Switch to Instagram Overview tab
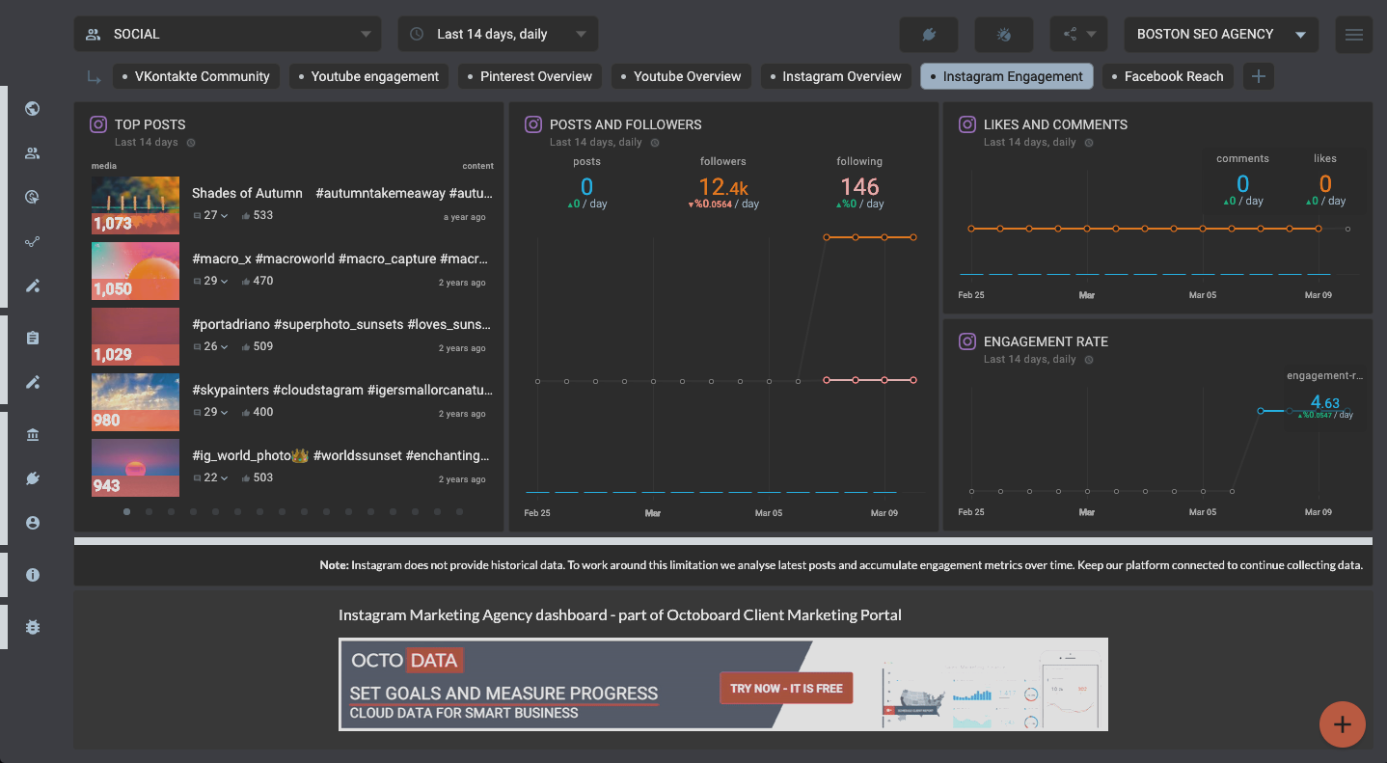Screen dimensions: 1387x763 pyautogui.click(x=836, y=76)
